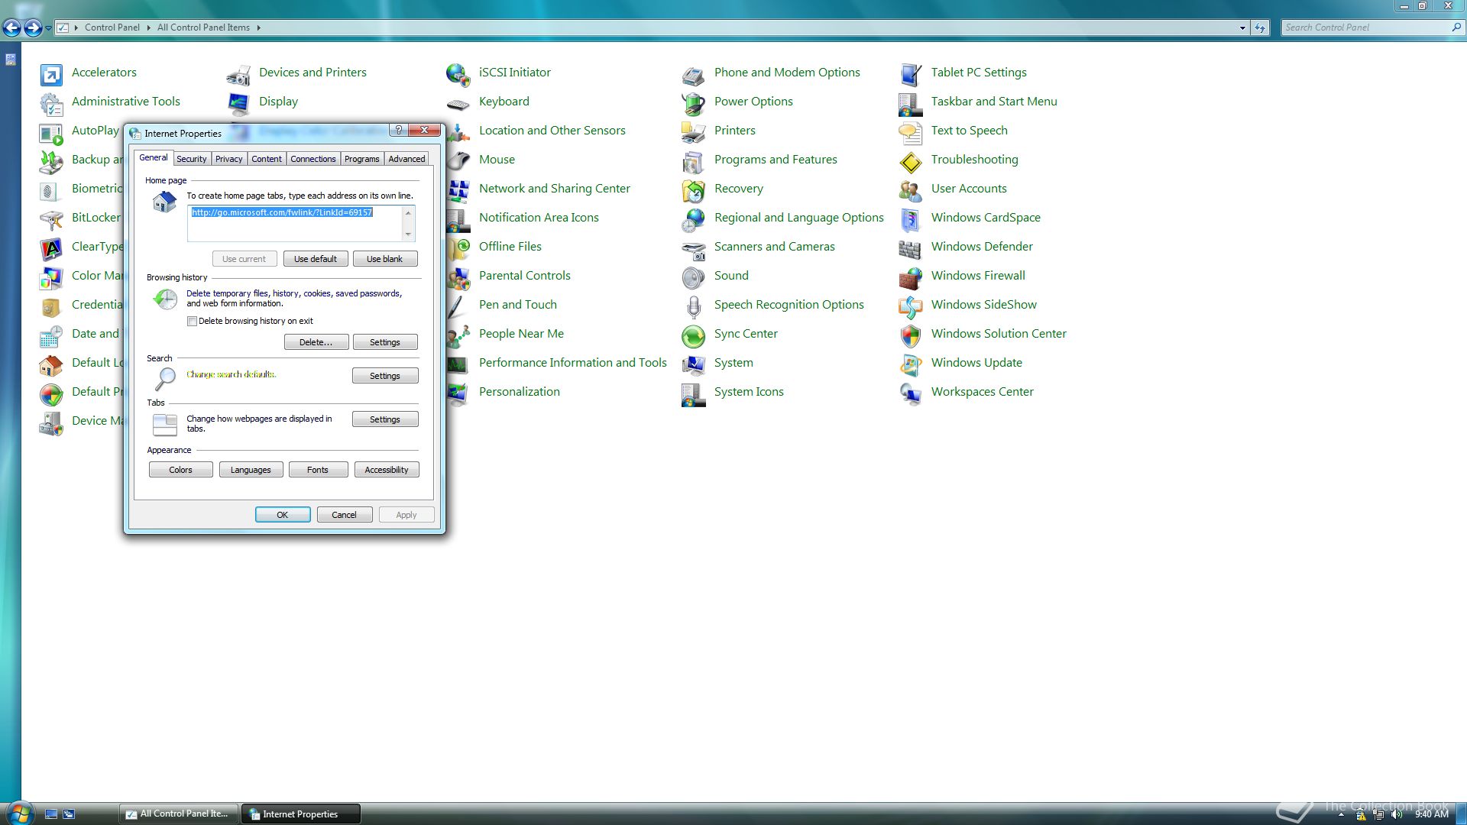Screen dimensions: 1467x825
Task: Click the Delete... button
Action: click(316, 342)
